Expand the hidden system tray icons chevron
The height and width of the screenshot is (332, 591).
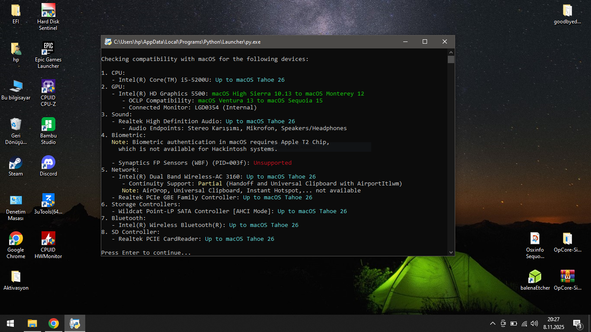click(x=492, y=323)
